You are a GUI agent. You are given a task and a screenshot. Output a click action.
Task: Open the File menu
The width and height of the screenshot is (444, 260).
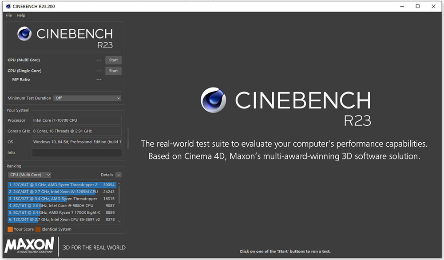coord(8,15)
